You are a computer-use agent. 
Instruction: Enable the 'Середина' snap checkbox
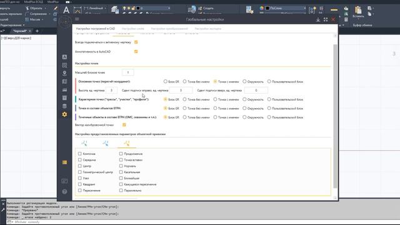click(x=80, y=160)
